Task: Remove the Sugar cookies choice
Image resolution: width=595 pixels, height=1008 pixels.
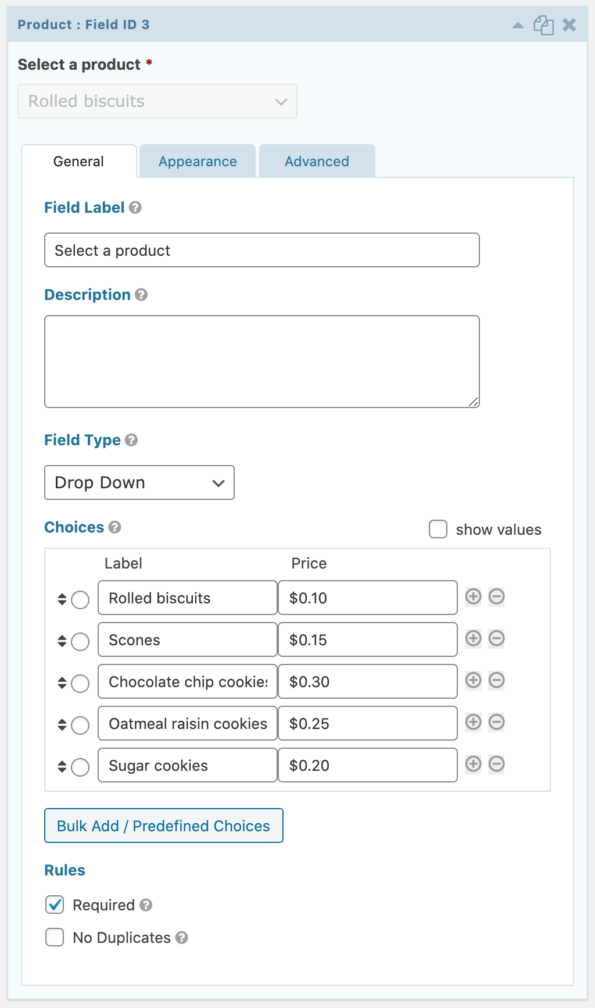Action: [496, 764]
